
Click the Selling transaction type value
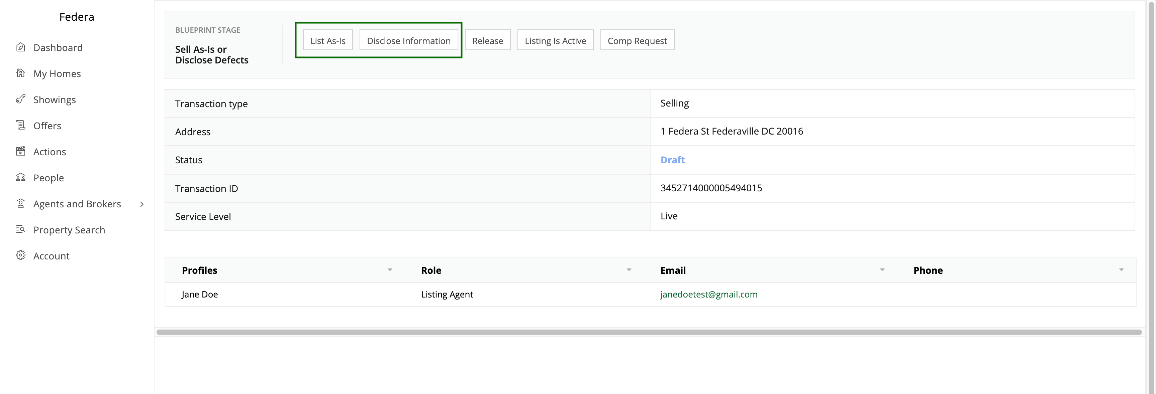tap(674, 103)
